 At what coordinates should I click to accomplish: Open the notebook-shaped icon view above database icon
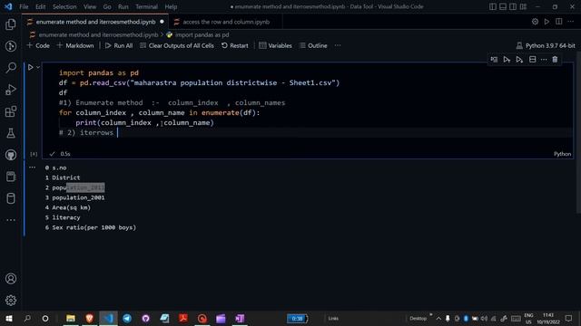[11, 177]
